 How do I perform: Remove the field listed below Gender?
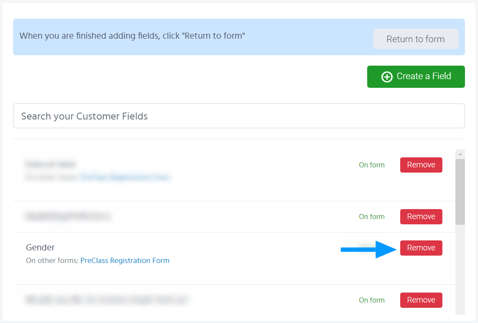[x=421, y=300]
